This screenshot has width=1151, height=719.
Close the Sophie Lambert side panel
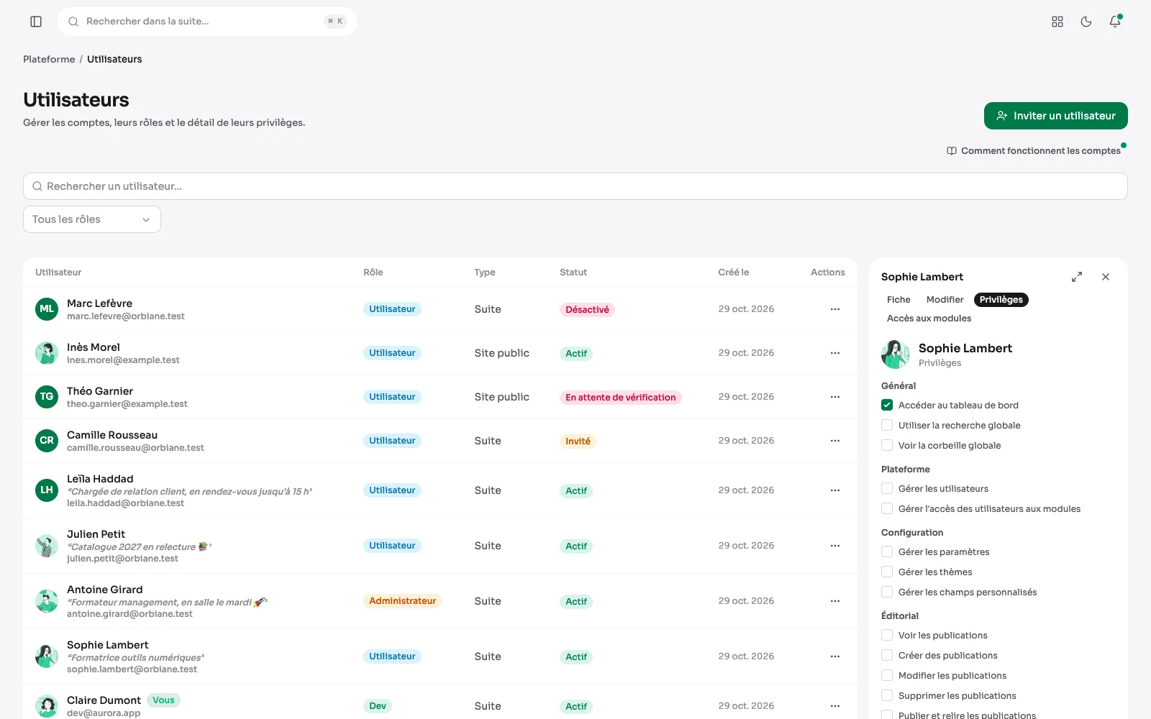(1106, 277)
